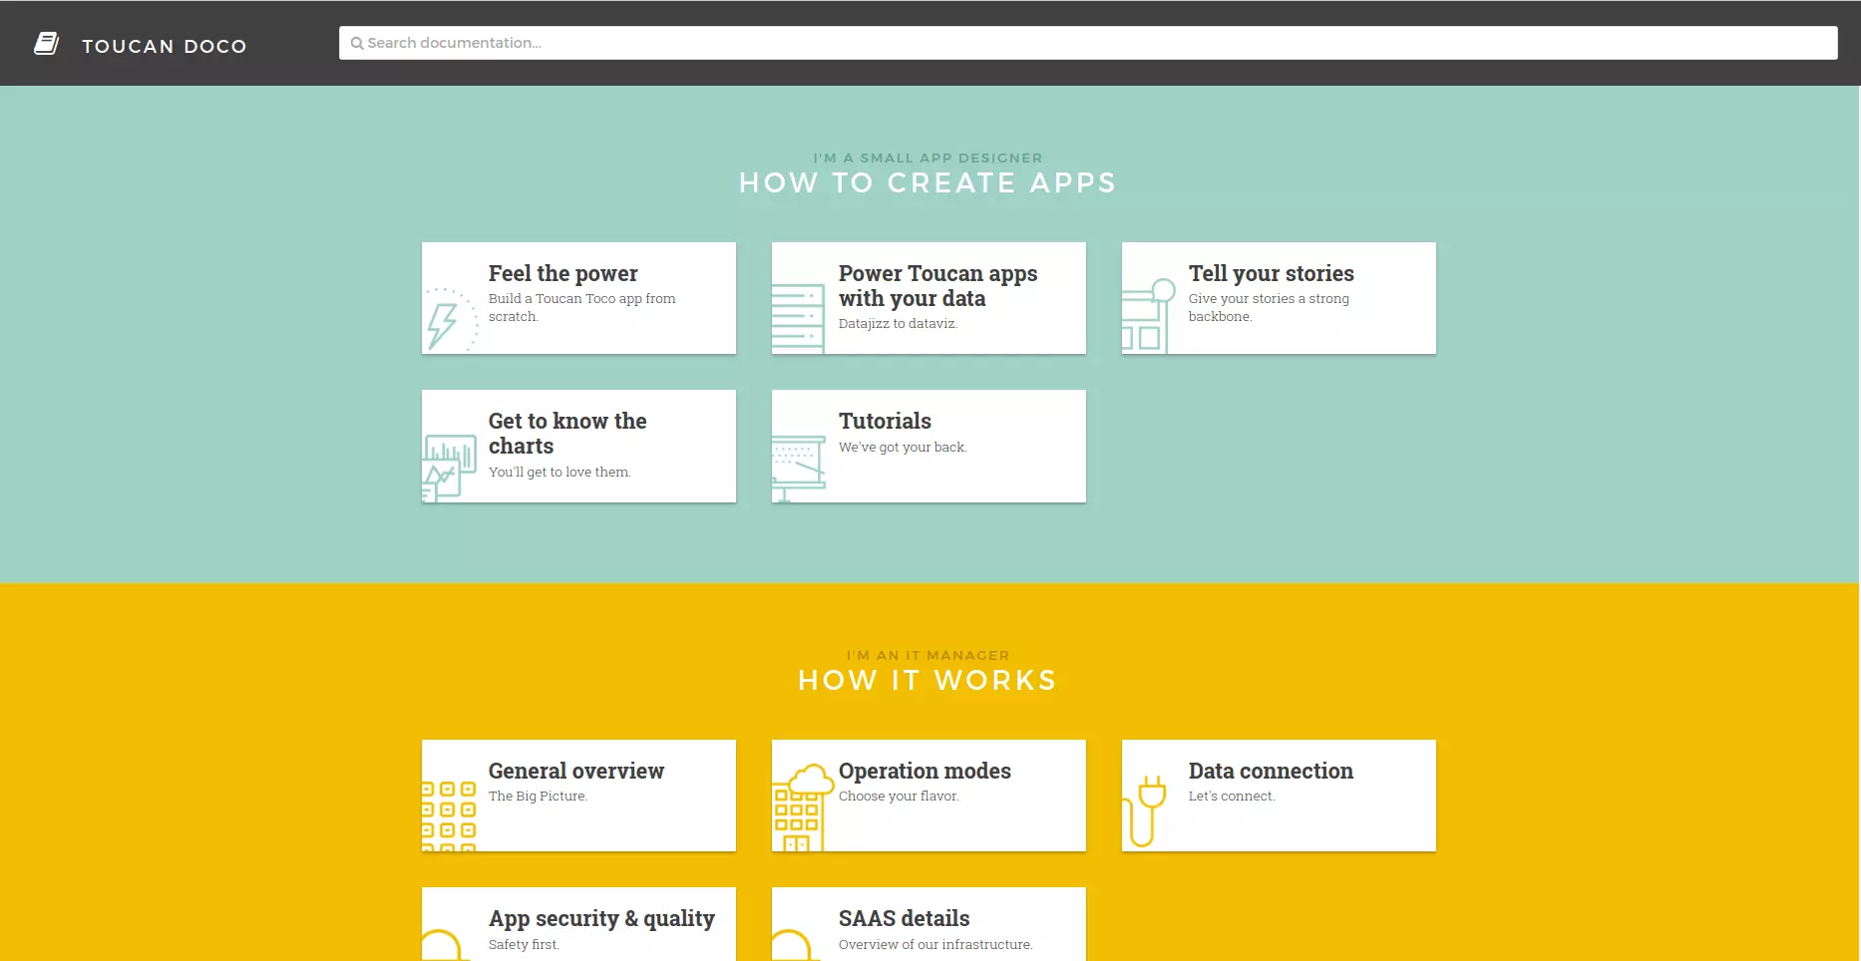The height and width of the screenshot is (961, 1861).
Task: Select the General overview heading
Action: click(x=575, y=771)
